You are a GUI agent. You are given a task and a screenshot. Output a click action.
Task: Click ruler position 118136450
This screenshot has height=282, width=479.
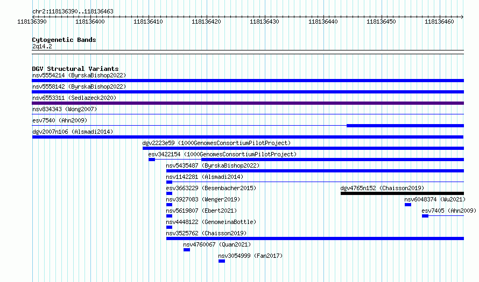click(x=381, y=21)
